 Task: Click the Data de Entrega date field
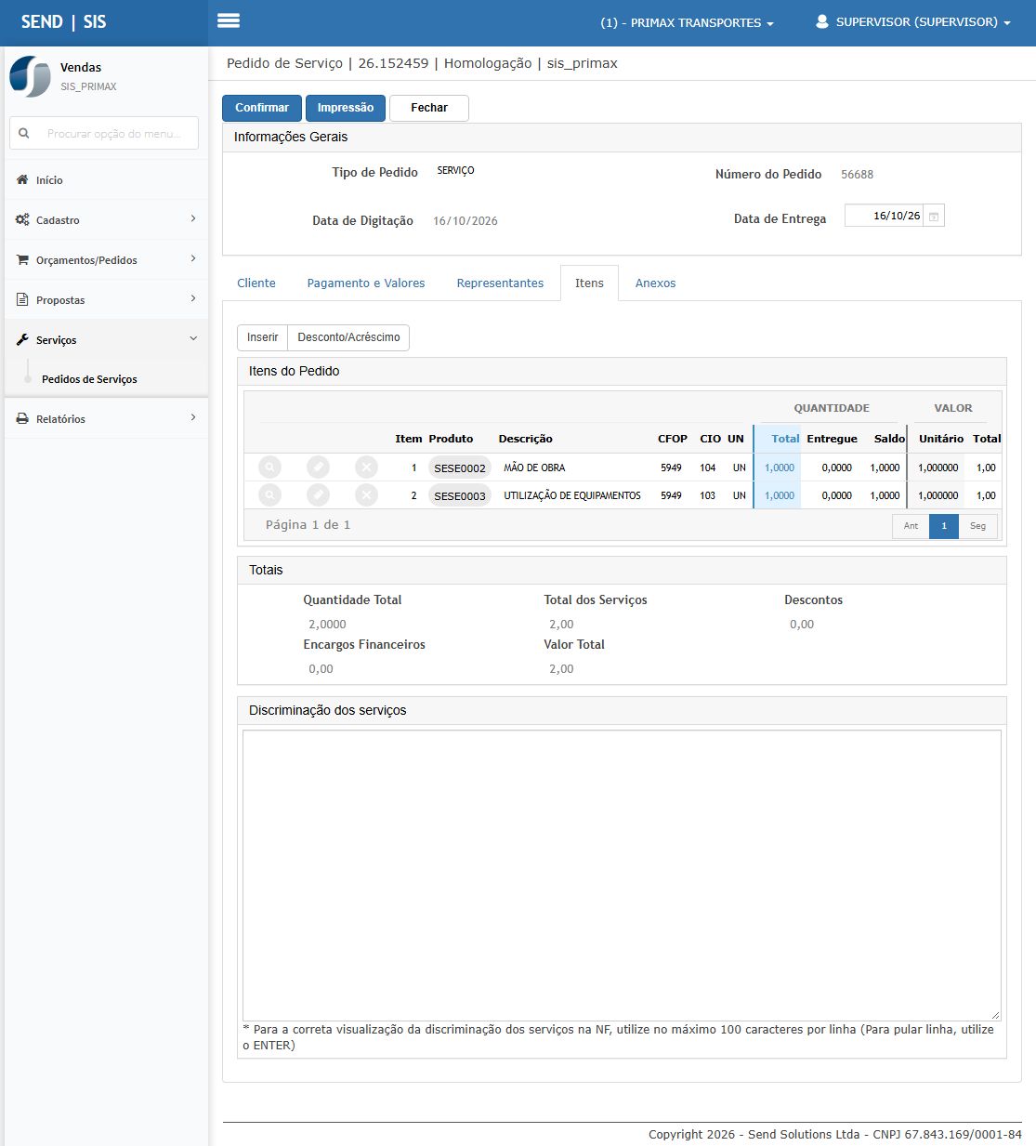click(x=885, y=216)
